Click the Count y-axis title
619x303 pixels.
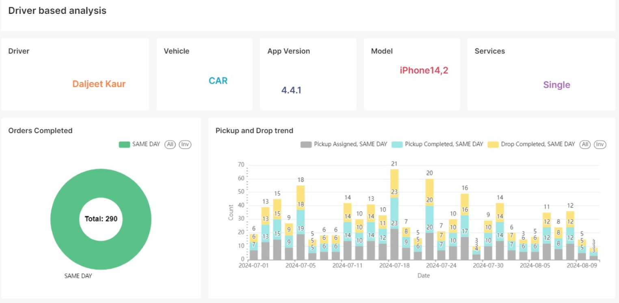[x=231, y=212]
